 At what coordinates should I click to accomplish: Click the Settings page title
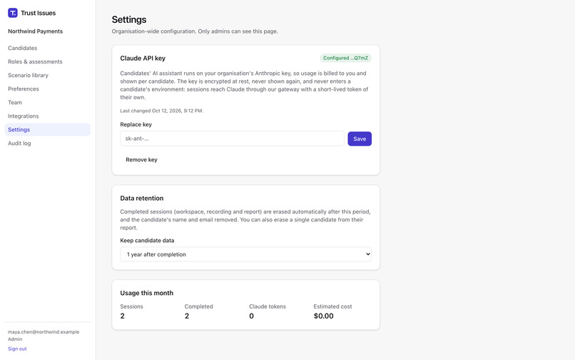(x=129, y=19)
